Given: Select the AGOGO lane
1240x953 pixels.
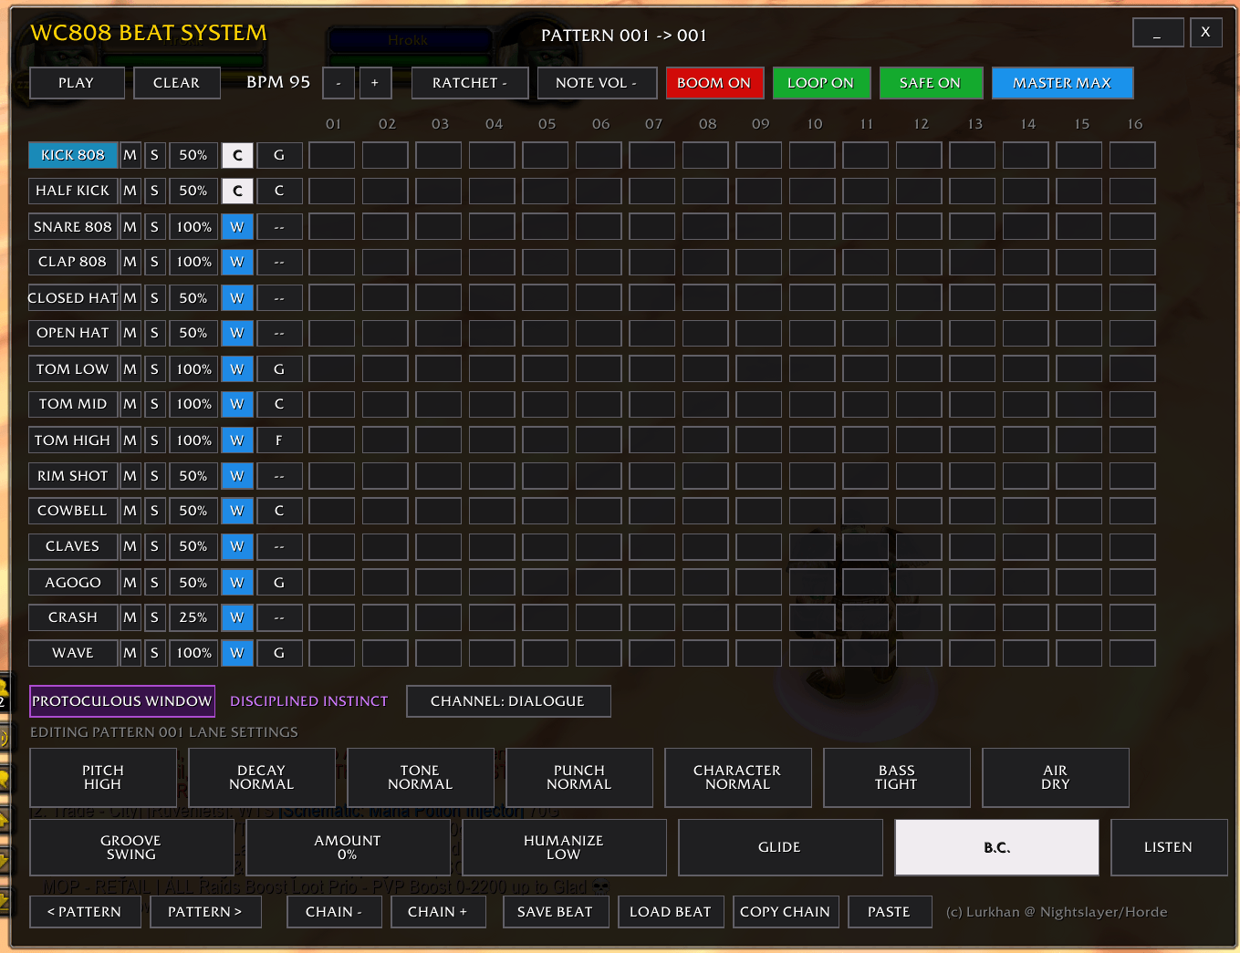Looking at the screenshot, I should tap(73, 583).
